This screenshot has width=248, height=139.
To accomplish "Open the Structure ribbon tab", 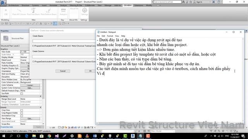I will [x=26, y=5].
